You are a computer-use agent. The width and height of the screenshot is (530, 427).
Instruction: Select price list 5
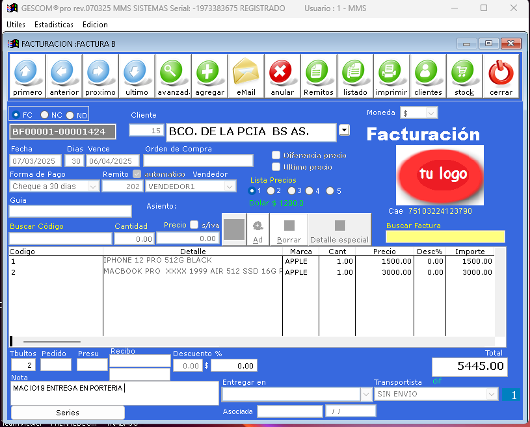[330, 191]
